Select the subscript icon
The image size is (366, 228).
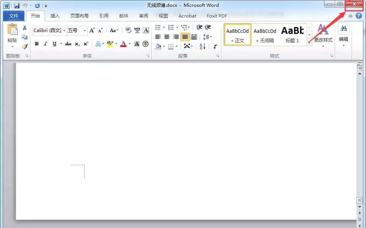(78, 44)
